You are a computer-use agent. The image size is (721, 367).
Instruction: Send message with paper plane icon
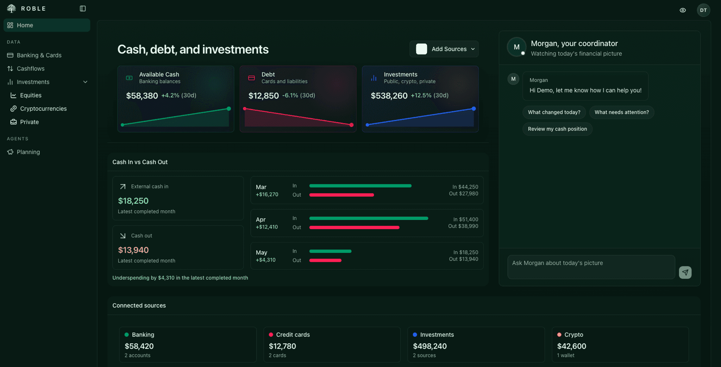(685, 272)
